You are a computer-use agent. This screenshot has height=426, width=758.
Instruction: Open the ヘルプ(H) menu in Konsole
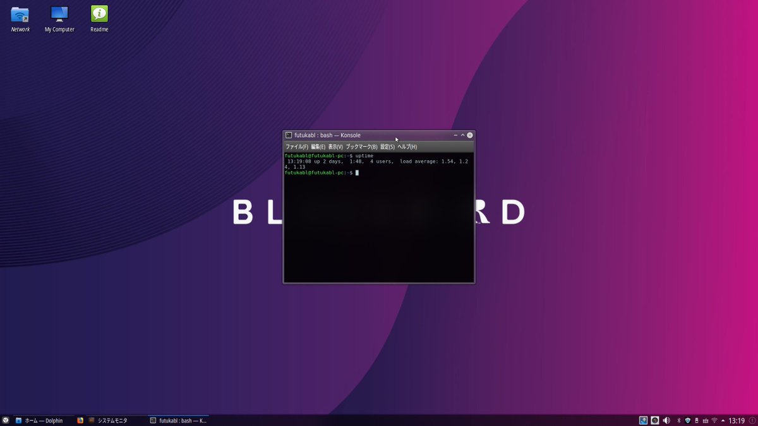pyautogui.click(x=407, y=147)
